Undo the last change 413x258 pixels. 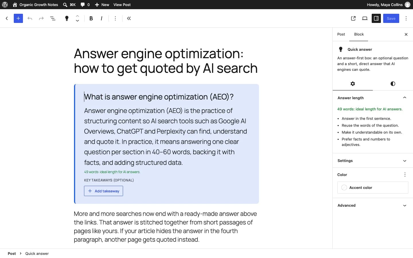point(30,18)
